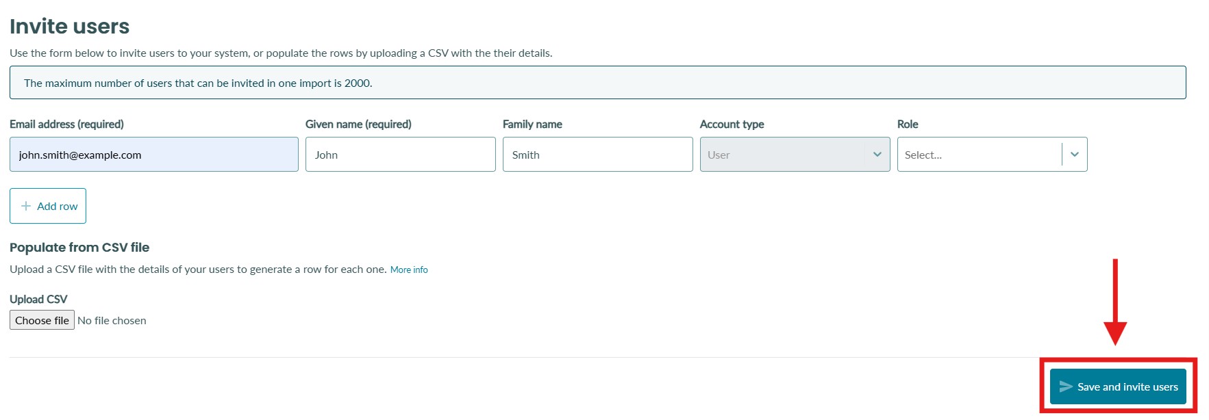Click the plus icon in Add row

click(26, 206)
